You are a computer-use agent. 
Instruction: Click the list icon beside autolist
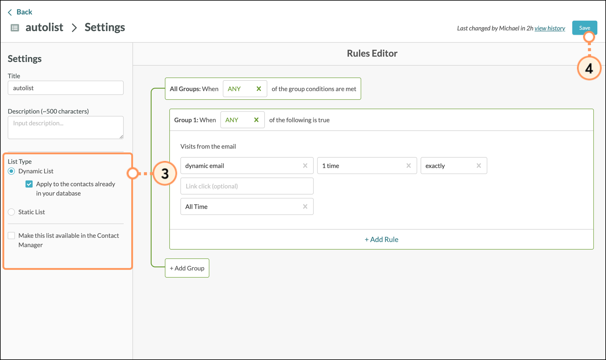pos(15,28)
